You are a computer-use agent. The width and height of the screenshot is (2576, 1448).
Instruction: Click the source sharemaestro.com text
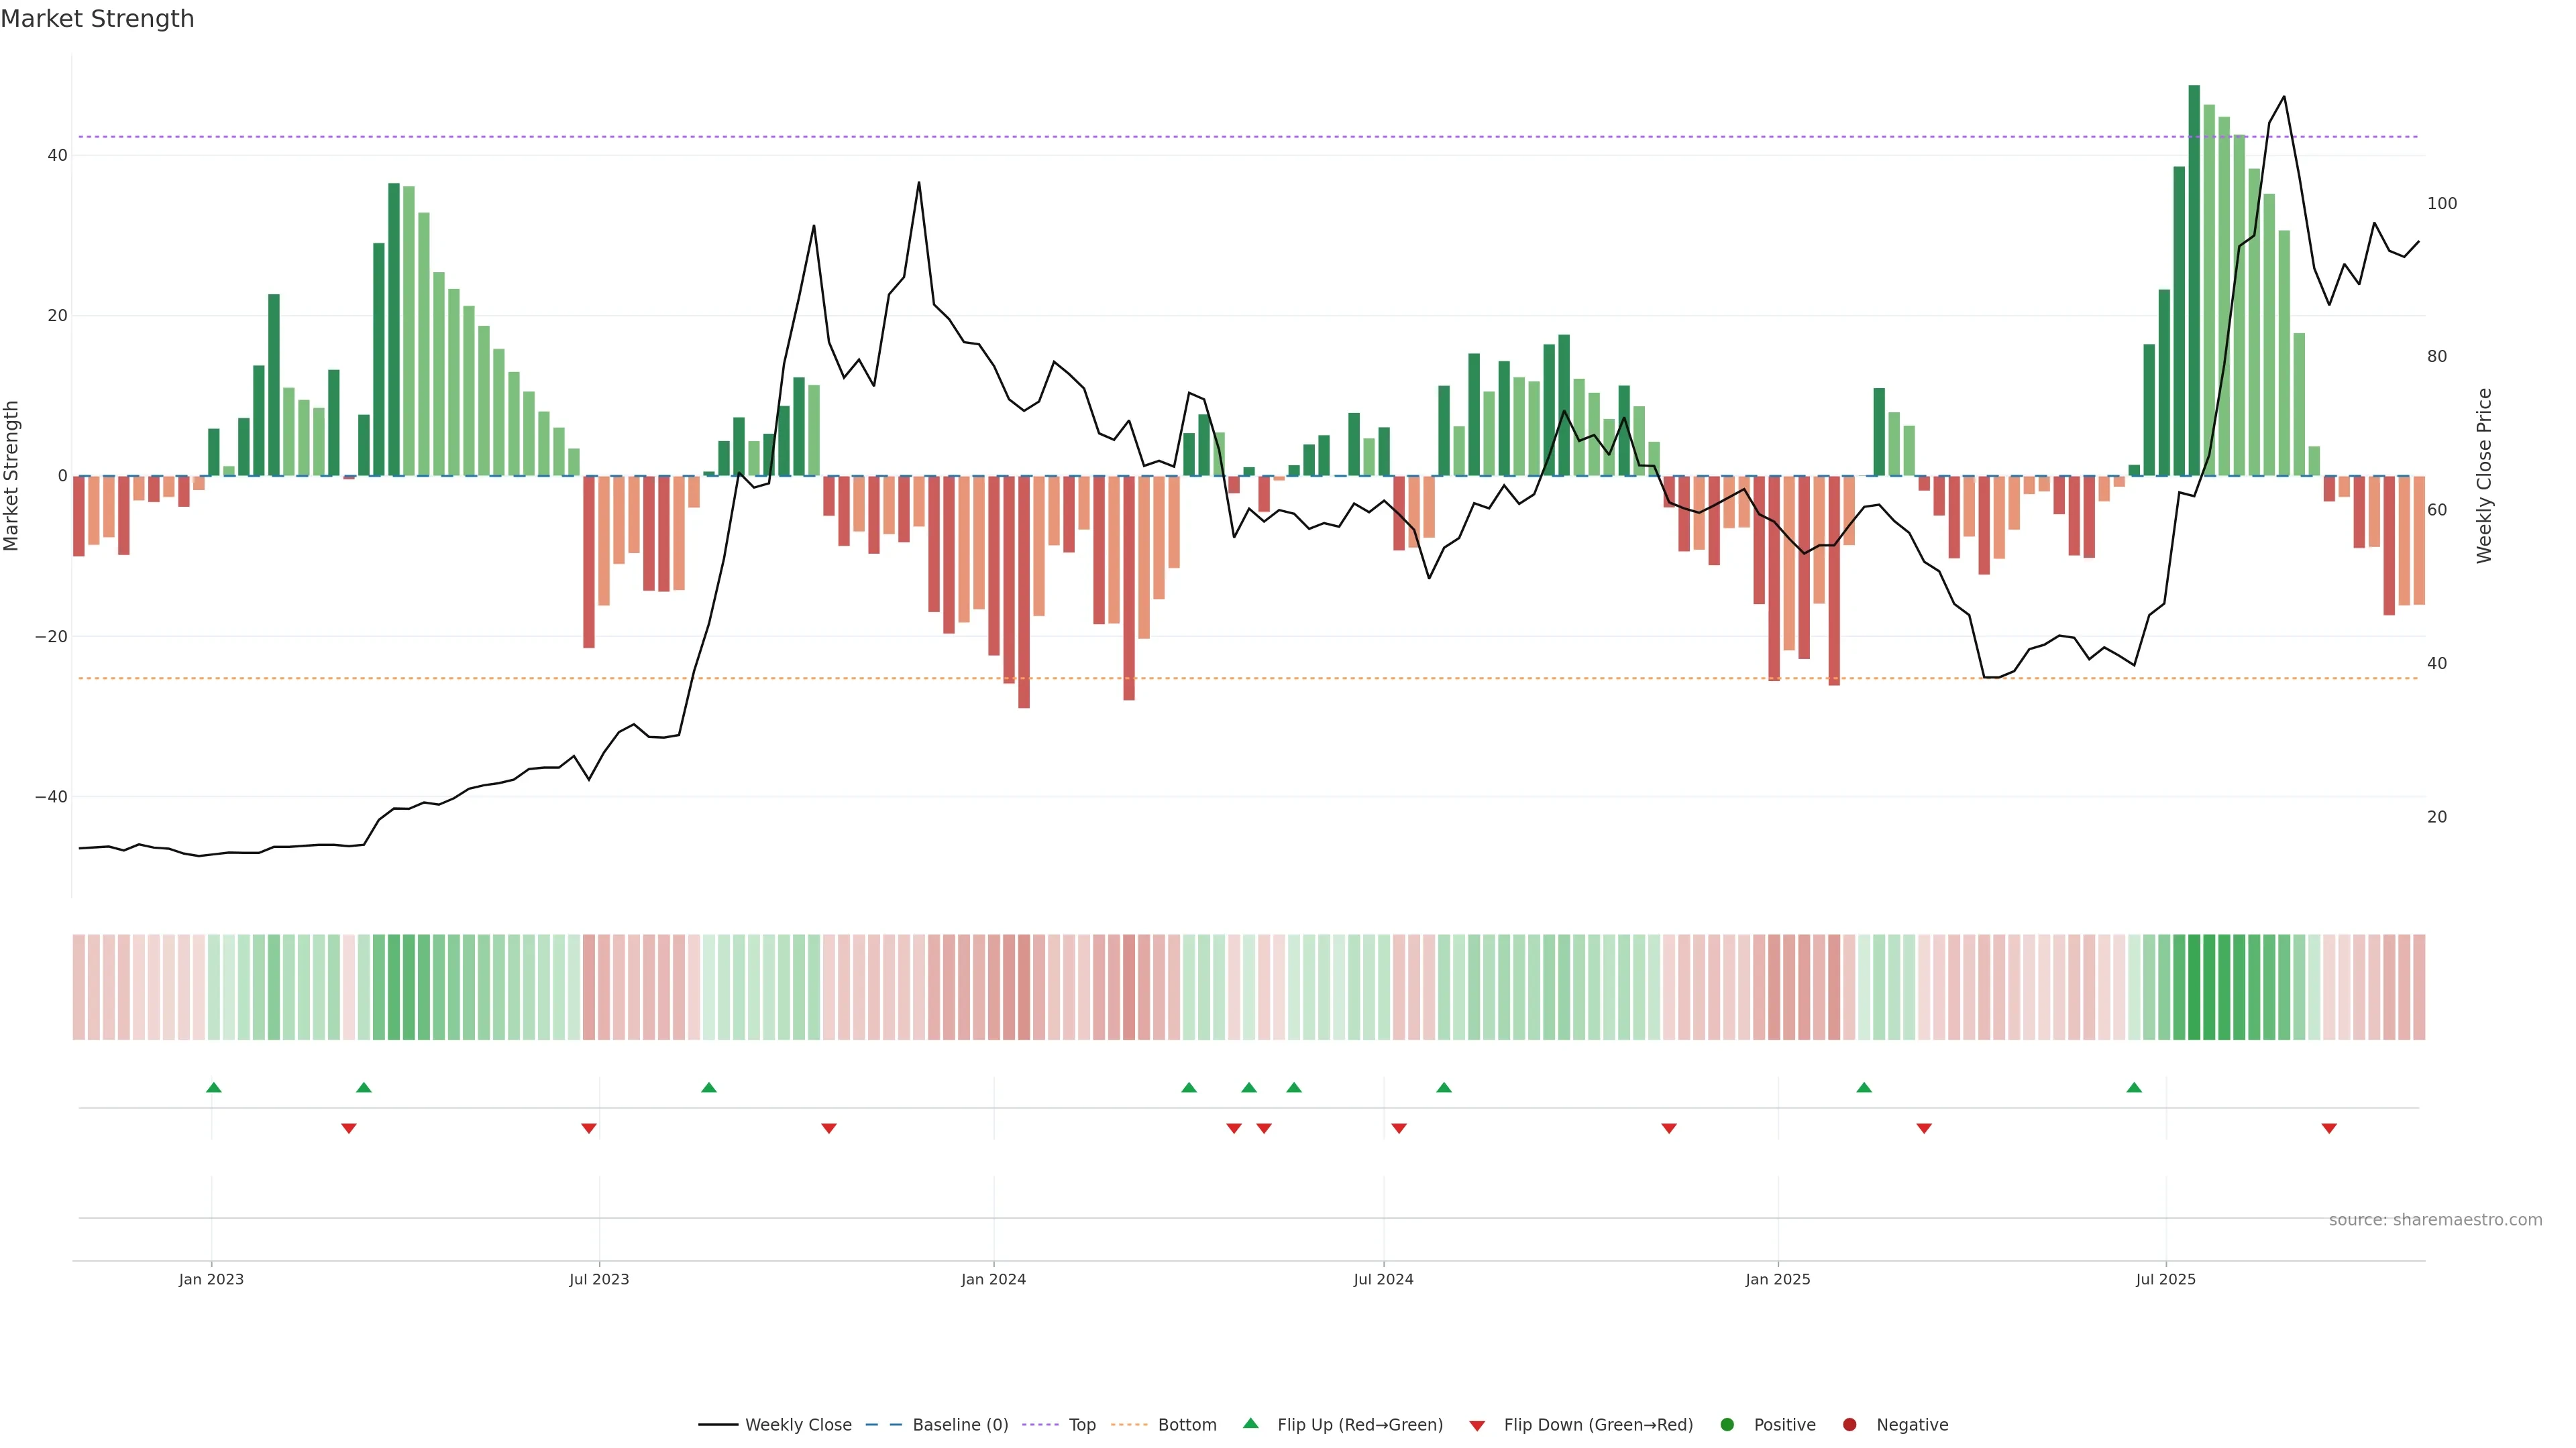point(2435,1220)
